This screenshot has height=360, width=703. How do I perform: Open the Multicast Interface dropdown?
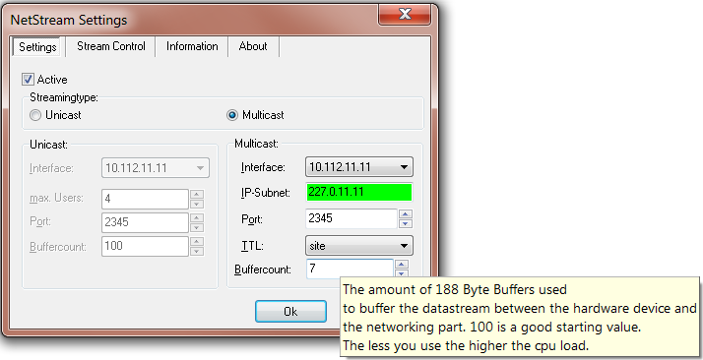(x=358, y=167)
